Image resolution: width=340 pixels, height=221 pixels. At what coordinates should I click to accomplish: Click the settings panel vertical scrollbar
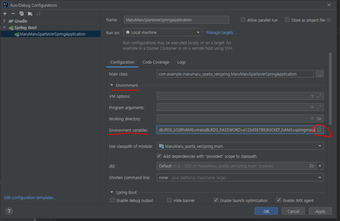[x=330, y=89]
